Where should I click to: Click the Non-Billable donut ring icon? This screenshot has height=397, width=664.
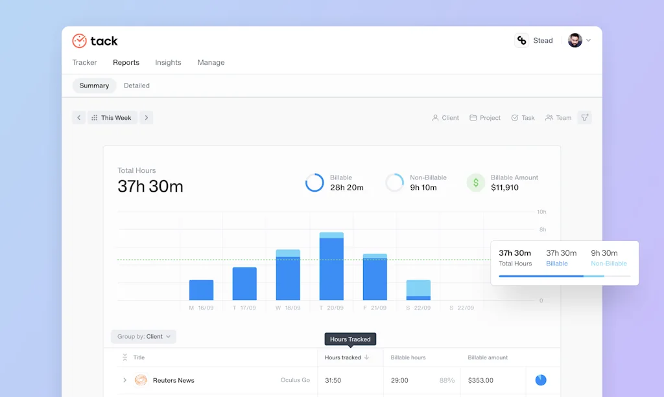pos(394,183)
